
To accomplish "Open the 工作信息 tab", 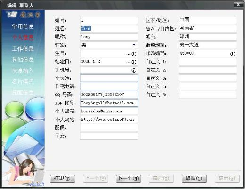I will pos(23,49).
